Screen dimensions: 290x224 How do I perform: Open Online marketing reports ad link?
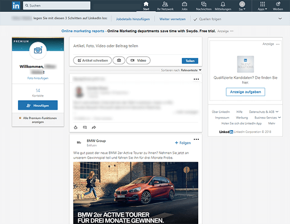[x=83, y=31]
